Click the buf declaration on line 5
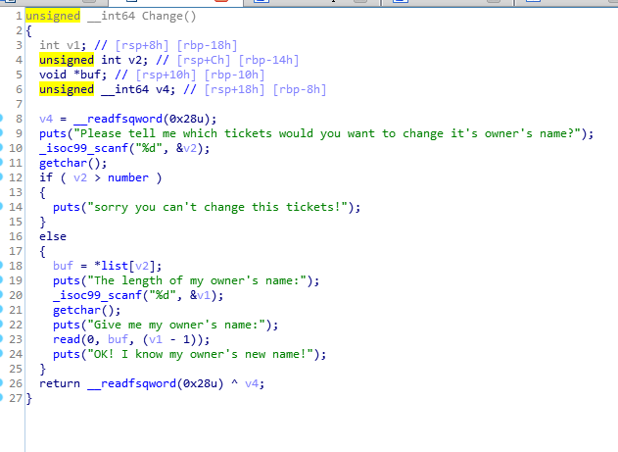The width and height of the screenshot is (618, 452). (x=90, y=75)
